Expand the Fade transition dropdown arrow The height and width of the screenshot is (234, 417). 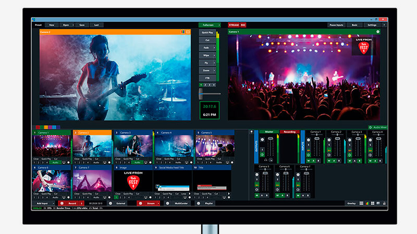214,47
